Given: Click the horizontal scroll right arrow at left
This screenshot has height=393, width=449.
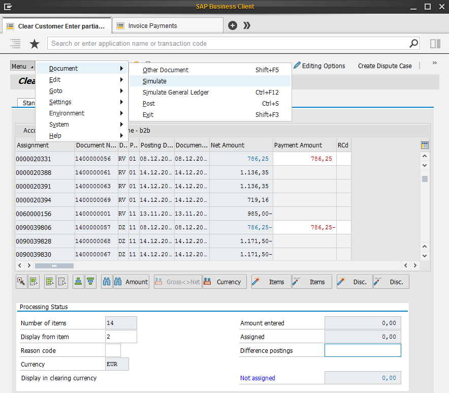Looking at the screenshot, I should point(29,265).
